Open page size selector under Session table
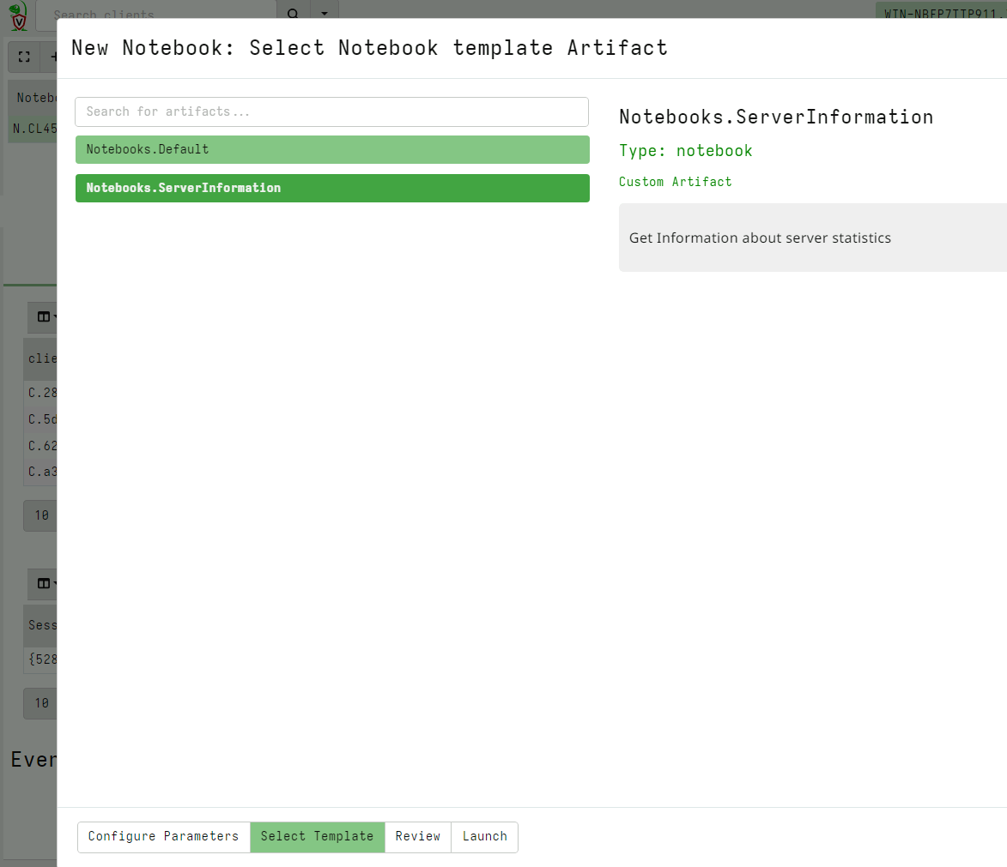 coord(40,703)
